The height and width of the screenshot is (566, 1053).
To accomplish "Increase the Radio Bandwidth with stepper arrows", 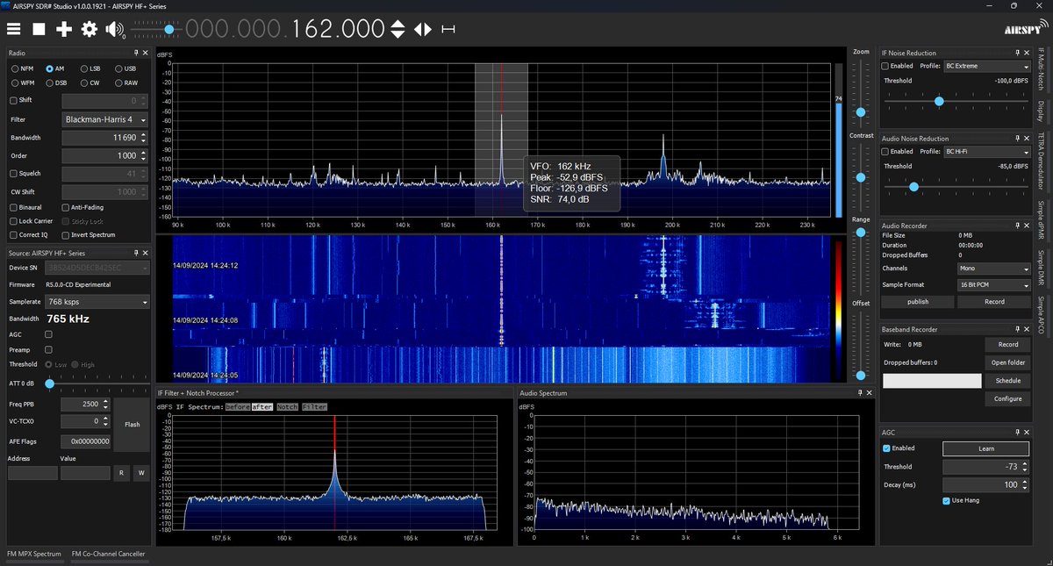I will click(x=143, y=138).
